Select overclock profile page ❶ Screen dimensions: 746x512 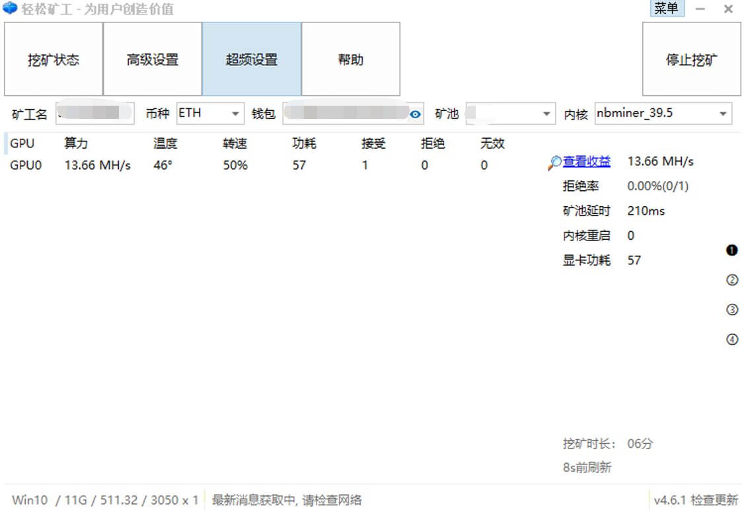point(731,250)
